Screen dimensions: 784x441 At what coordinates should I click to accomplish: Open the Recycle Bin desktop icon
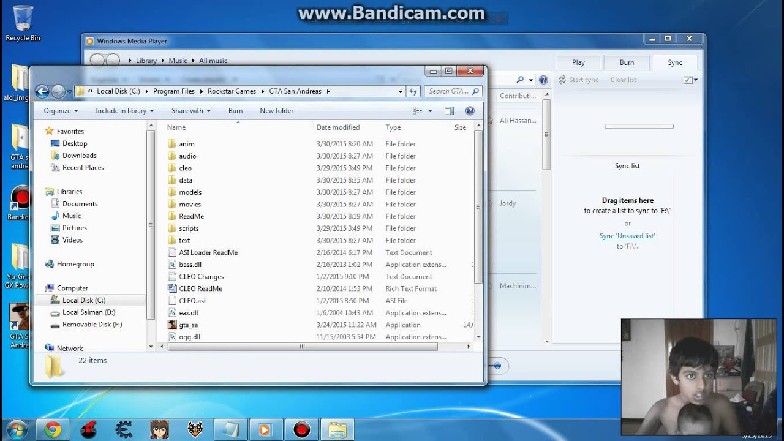pyautogui.click(x=23, y=23)
